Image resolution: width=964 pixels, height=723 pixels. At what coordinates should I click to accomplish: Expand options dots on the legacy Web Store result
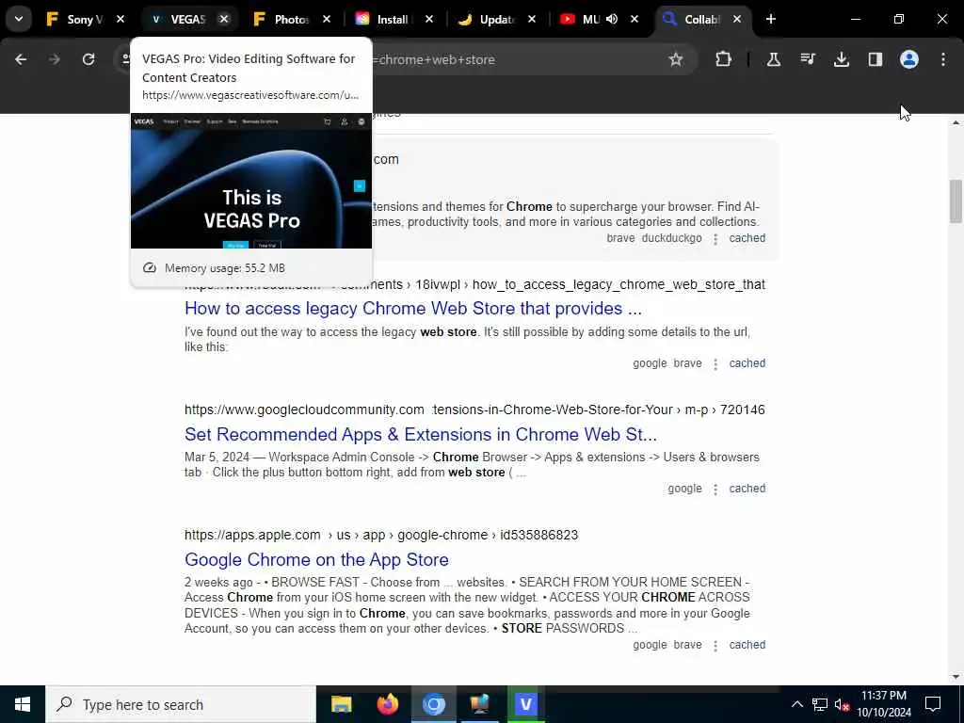pos(715,364)
